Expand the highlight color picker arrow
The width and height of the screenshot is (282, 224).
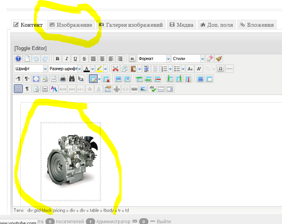pos(106,69)
